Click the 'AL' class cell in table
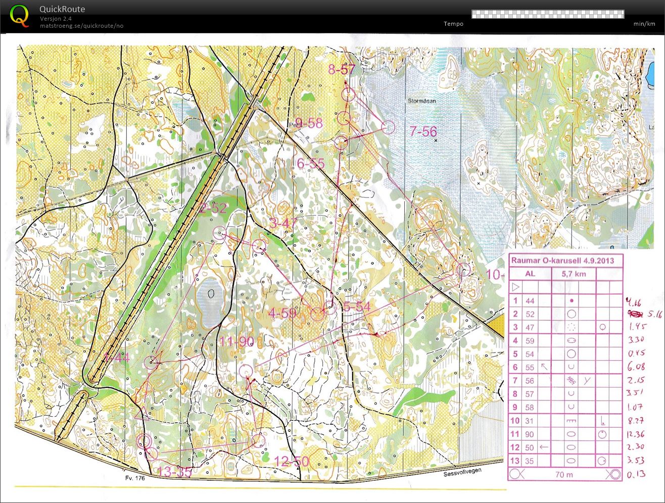Screen dimensions: 665x503 pos(531,273)
